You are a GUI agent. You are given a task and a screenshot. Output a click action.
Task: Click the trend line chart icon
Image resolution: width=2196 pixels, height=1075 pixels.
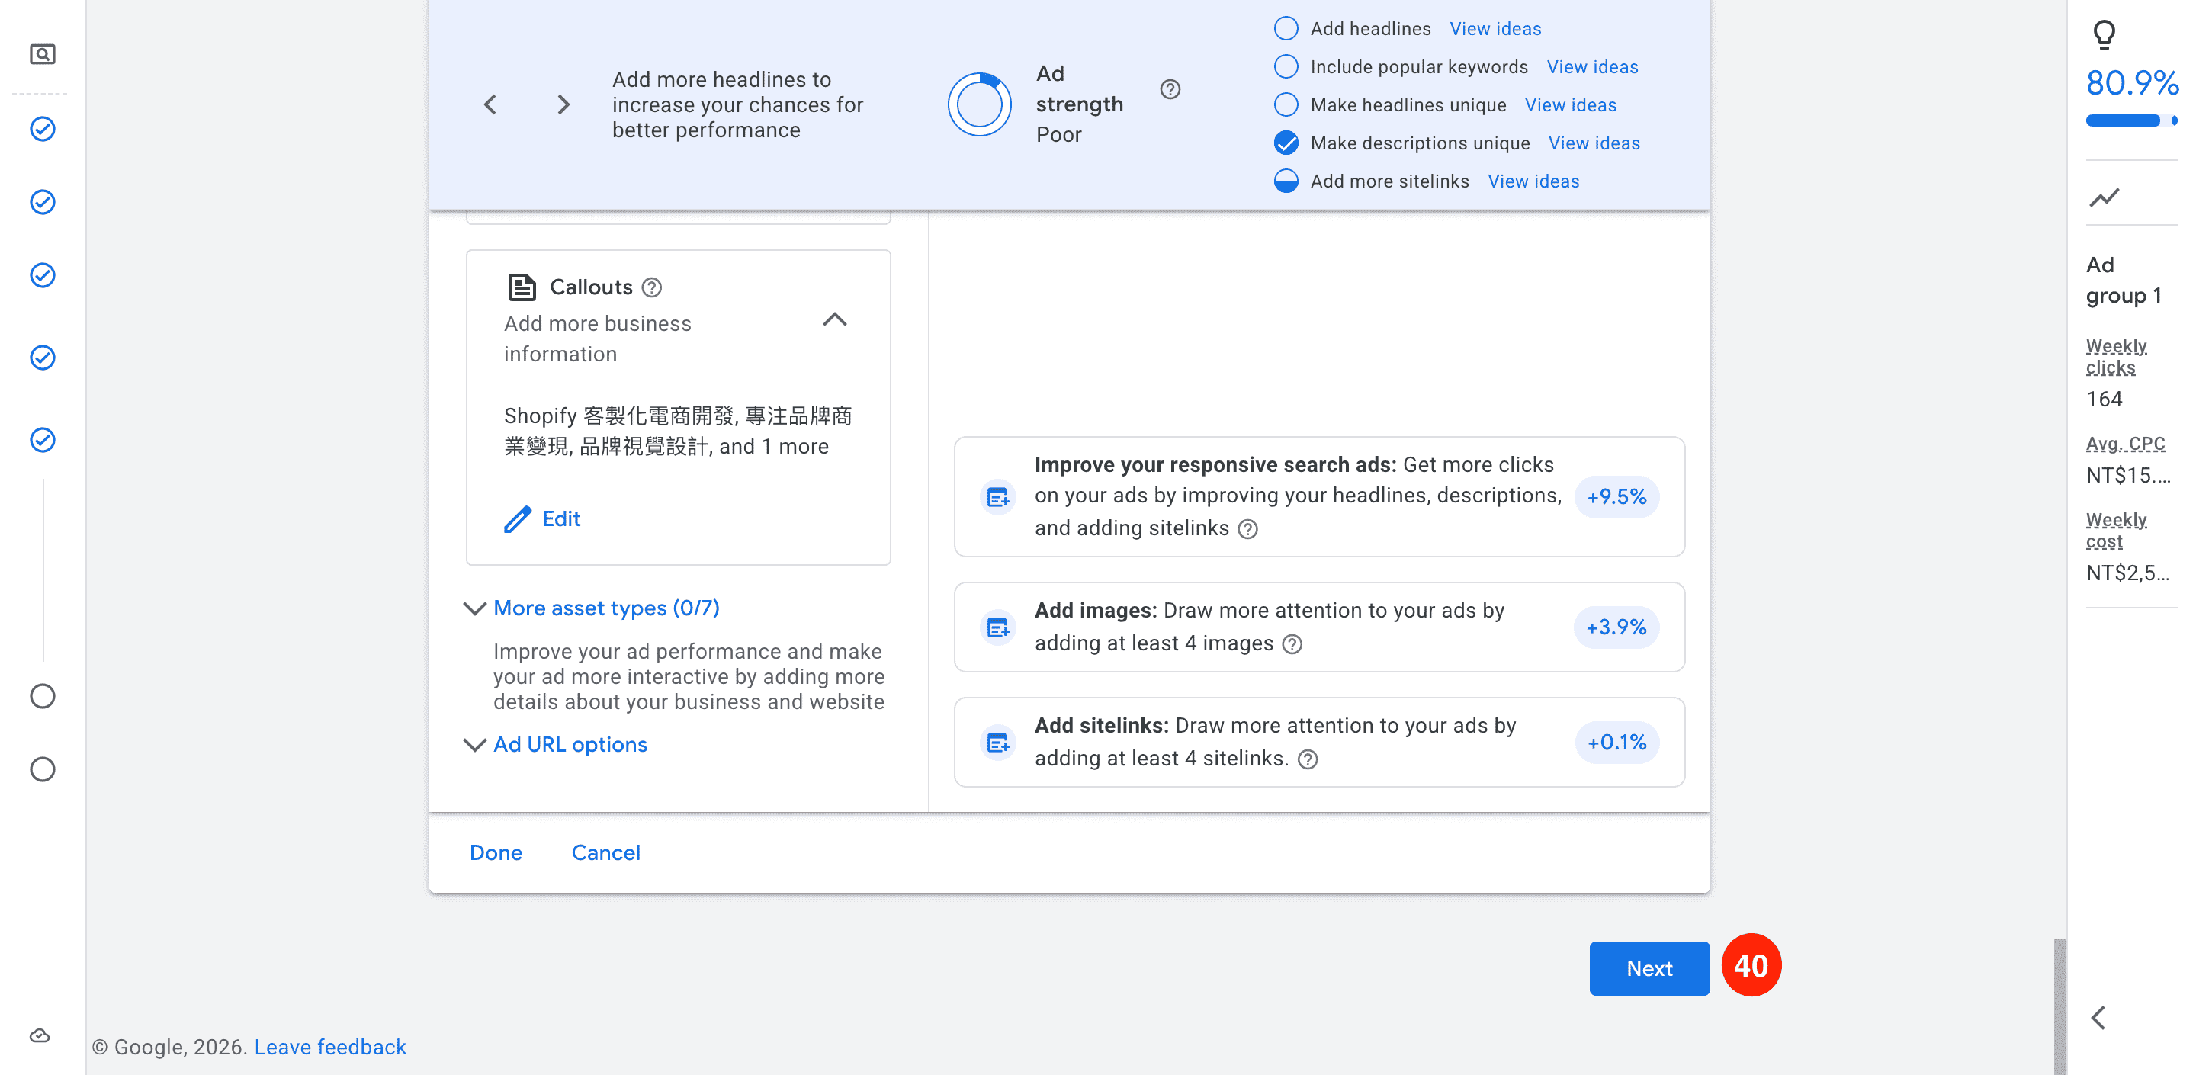click(2104, 197)
